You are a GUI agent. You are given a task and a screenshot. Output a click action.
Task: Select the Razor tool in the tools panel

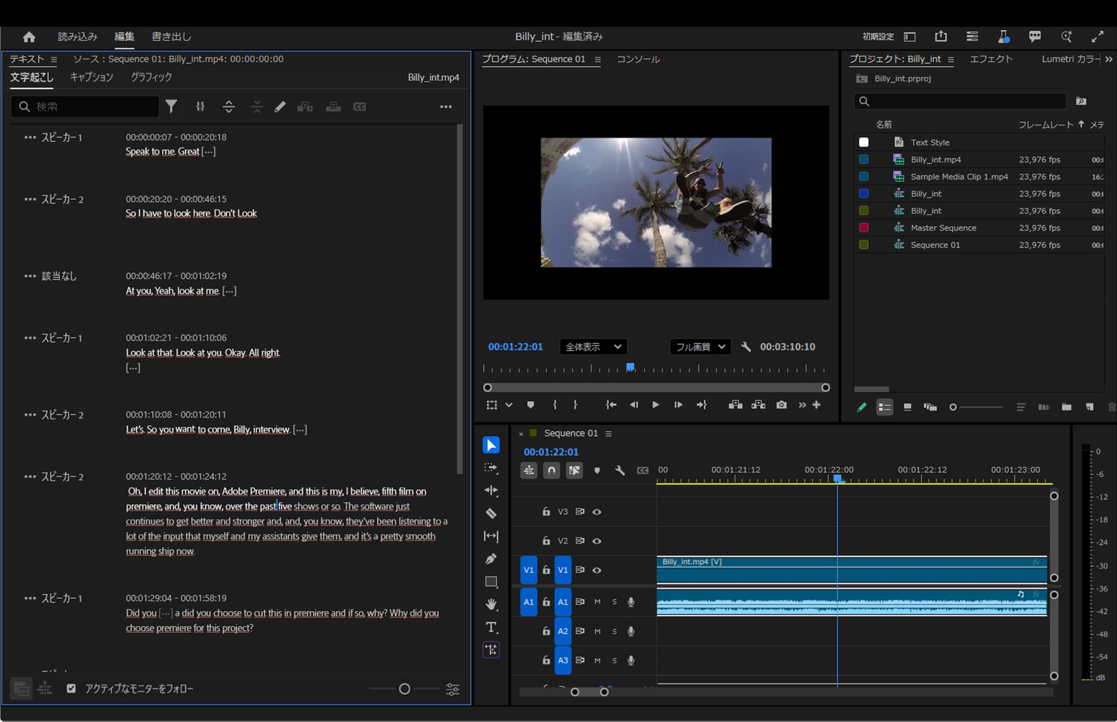491,513
